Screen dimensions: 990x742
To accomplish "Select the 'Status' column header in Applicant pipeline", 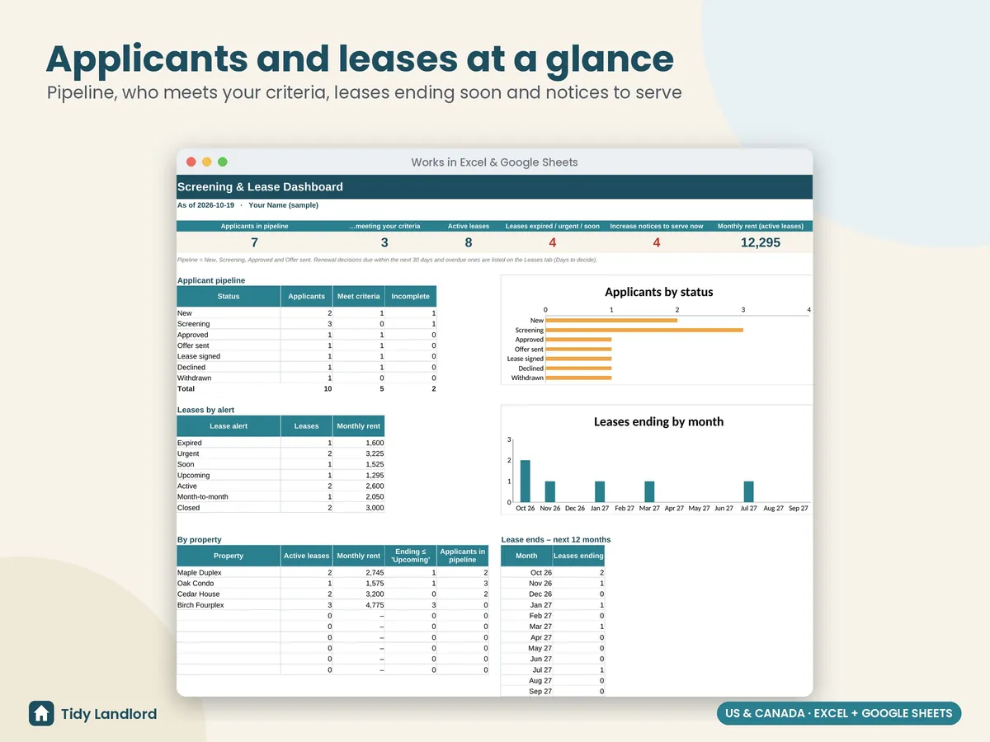I will click(x=229, y=296).
